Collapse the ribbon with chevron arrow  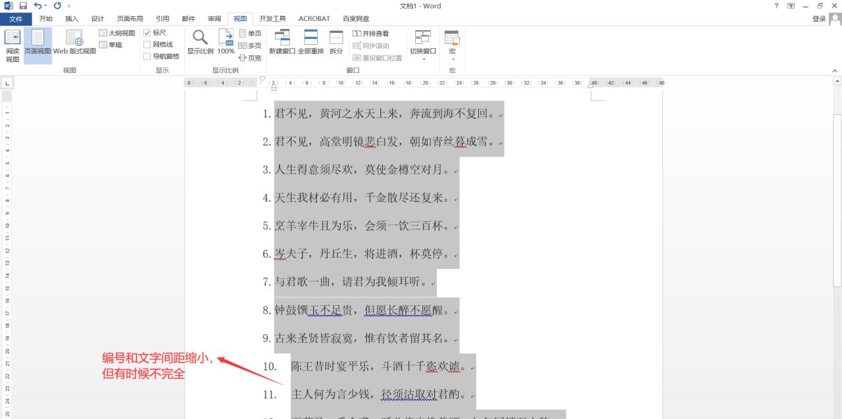[x=835, y=70]
